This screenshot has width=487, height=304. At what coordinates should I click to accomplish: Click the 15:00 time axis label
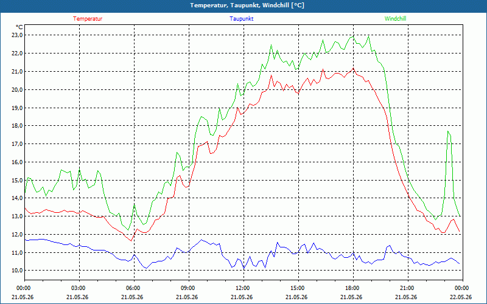298,288
